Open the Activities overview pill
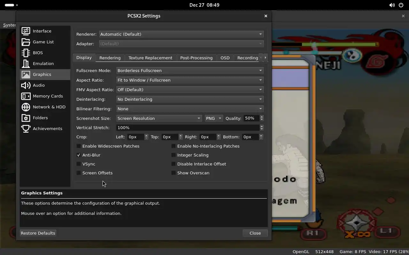409x255 pixels. pyautogui.click(x=9, y=5)
